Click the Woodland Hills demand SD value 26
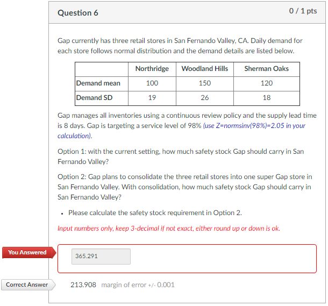This screenshot has height=306, width=328. tap(205, 98)
